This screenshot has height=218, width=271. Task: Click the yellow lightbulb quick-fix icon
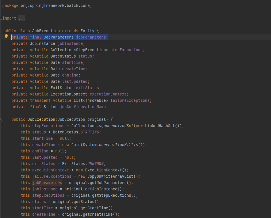(6, 36)
